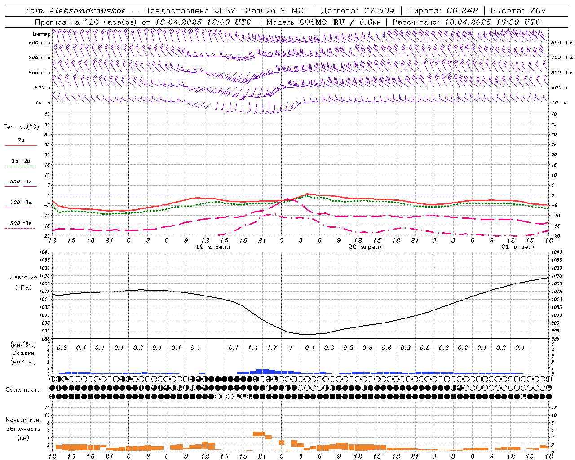
Task: Select the provider text ФГБУ "ЗапСиб УГМС"
Action: pos(261,11)
